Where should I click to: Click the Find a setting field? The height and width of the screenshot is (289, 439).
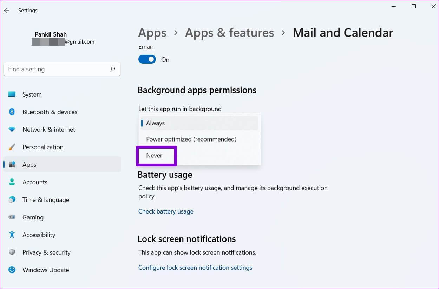click(62, 69)
